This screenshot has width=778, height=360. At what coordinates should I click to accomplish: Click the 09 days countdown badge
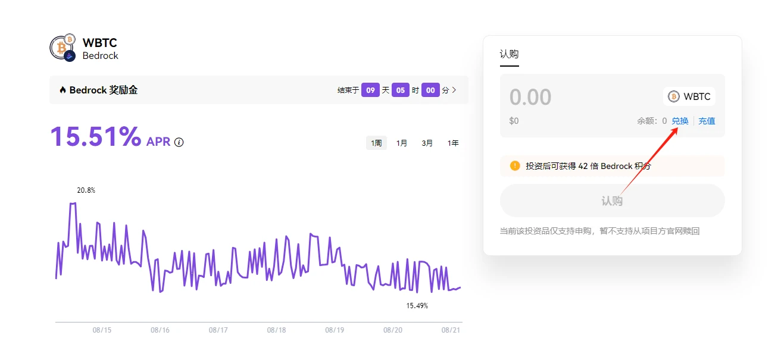pyautogui.click(x=370, y=89)
